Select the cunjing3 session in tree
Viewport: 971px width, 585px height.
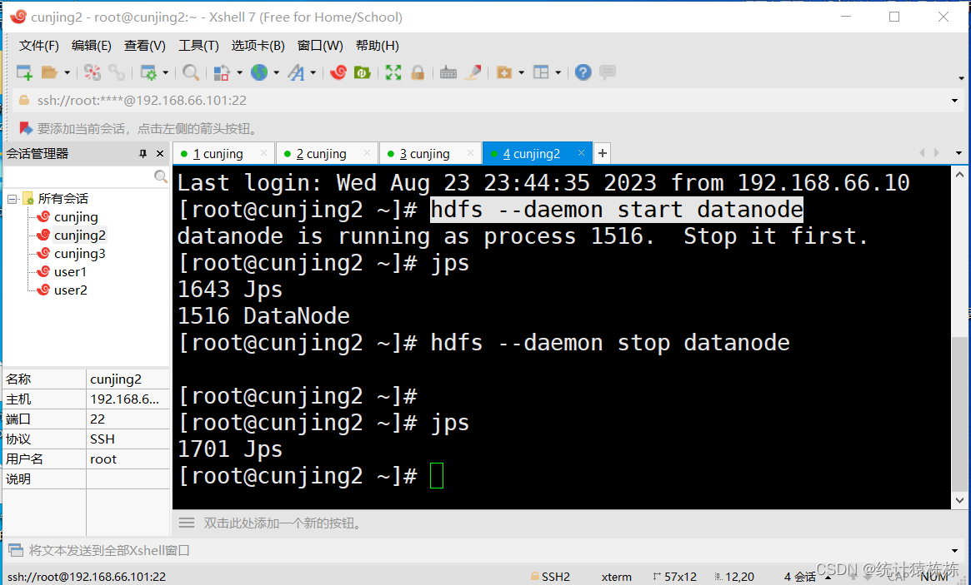tap(80, 254)
